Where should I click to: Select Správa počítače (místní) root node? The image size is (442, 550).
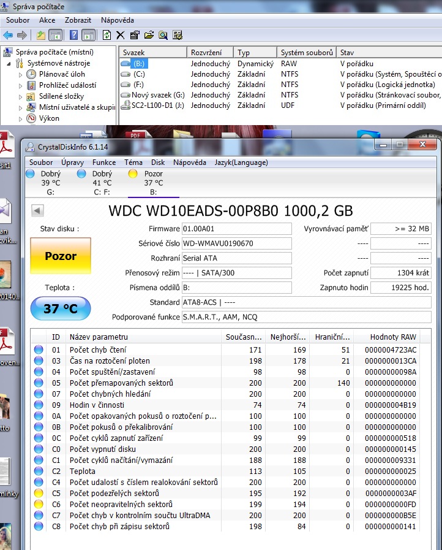click(54, 52)
